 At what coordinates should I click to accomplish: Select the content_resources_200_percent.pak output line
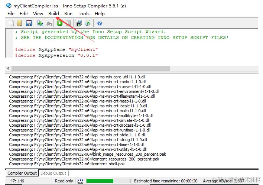tap(84, 159)
